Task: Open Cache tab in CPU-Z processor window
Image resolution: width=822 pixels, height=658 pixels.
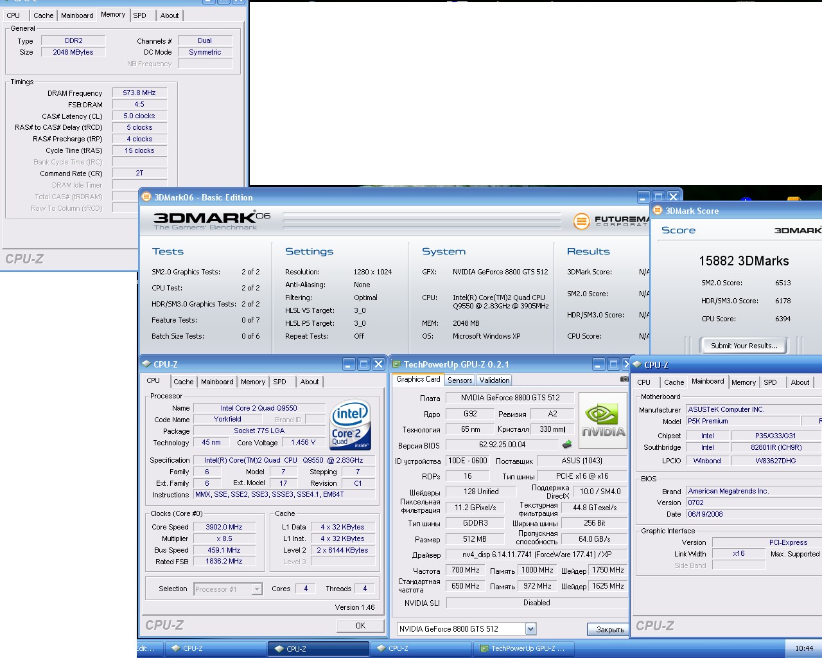Action: (x=183, y=382)
